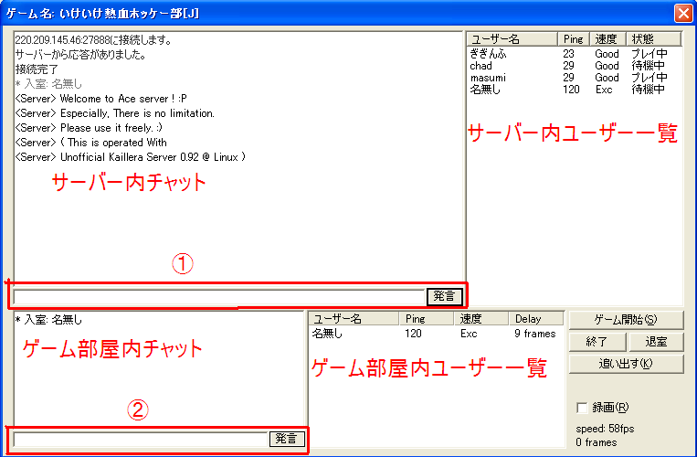Sort server user list by 速度 column
This screenshot has height=457, width=697.
click(x=607, y=39)
